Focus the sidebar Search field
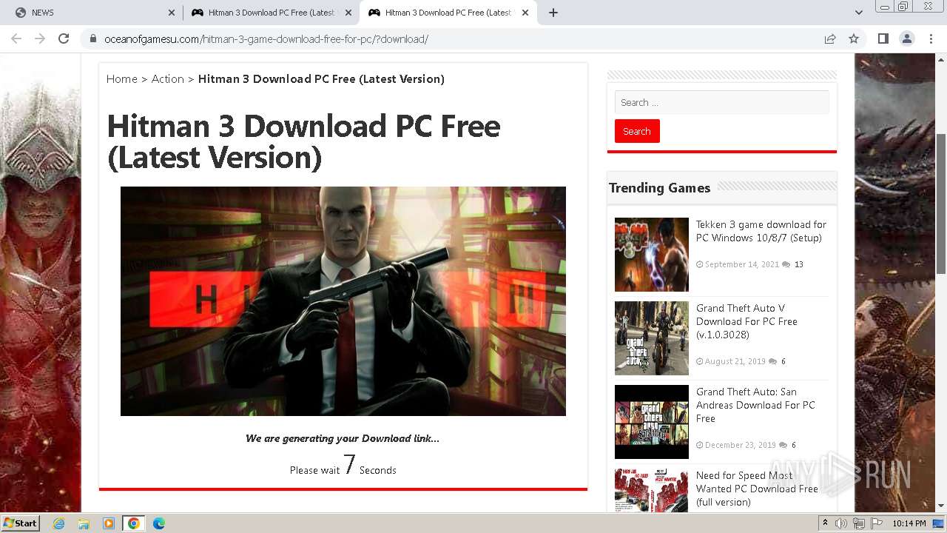The width and height of the screenshot is (947, 533). (721, 102)
